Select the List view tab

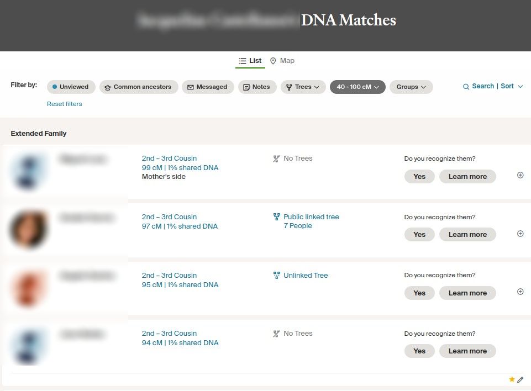pos(250,61)
